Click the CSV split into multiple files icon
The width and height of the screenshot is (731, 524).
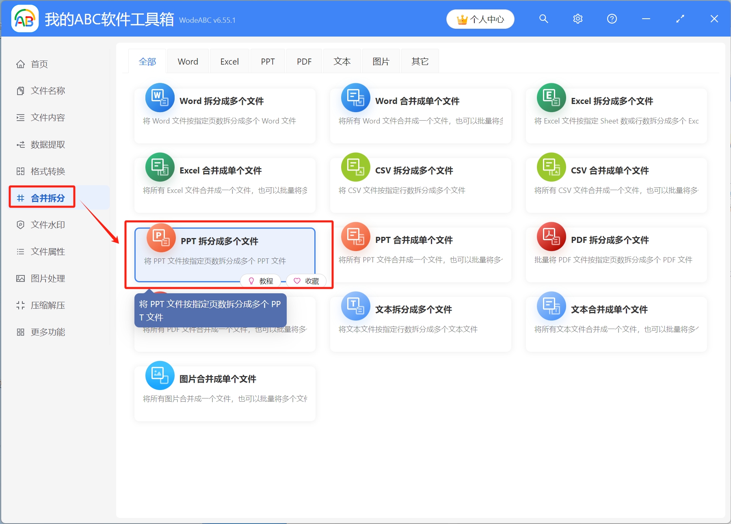point(356,167)
